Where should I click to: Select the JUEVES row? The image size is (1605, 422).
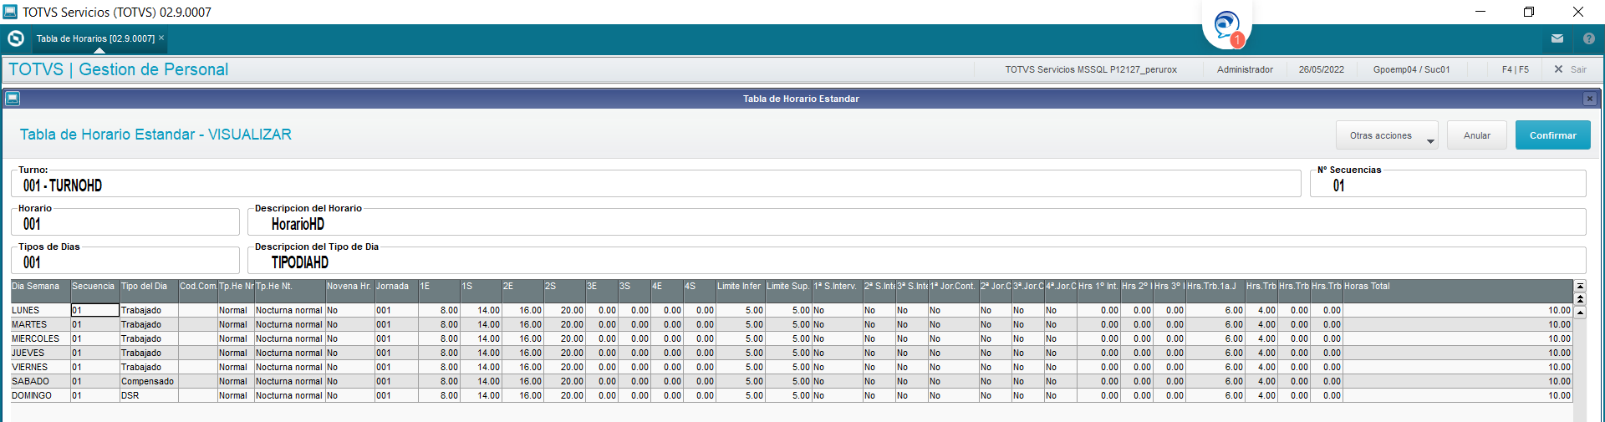click(792, 353)
